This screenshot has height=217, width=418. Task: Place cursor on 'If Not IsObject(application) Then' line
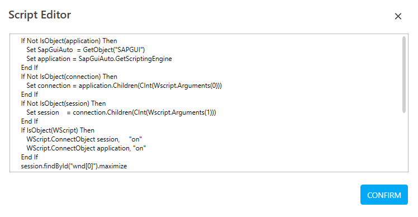pyautogui.click(x=69, y=41)
